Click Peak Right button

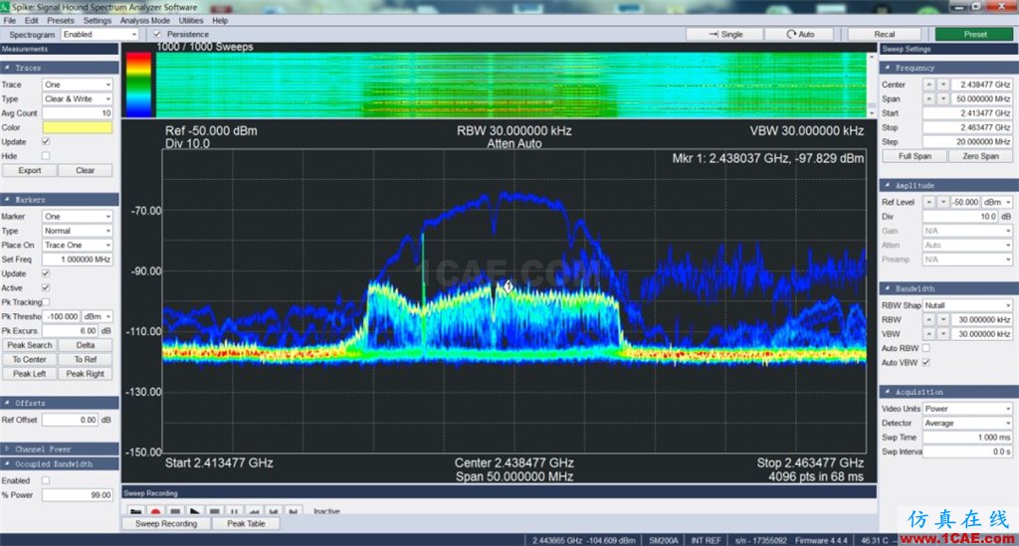point(86,373)
